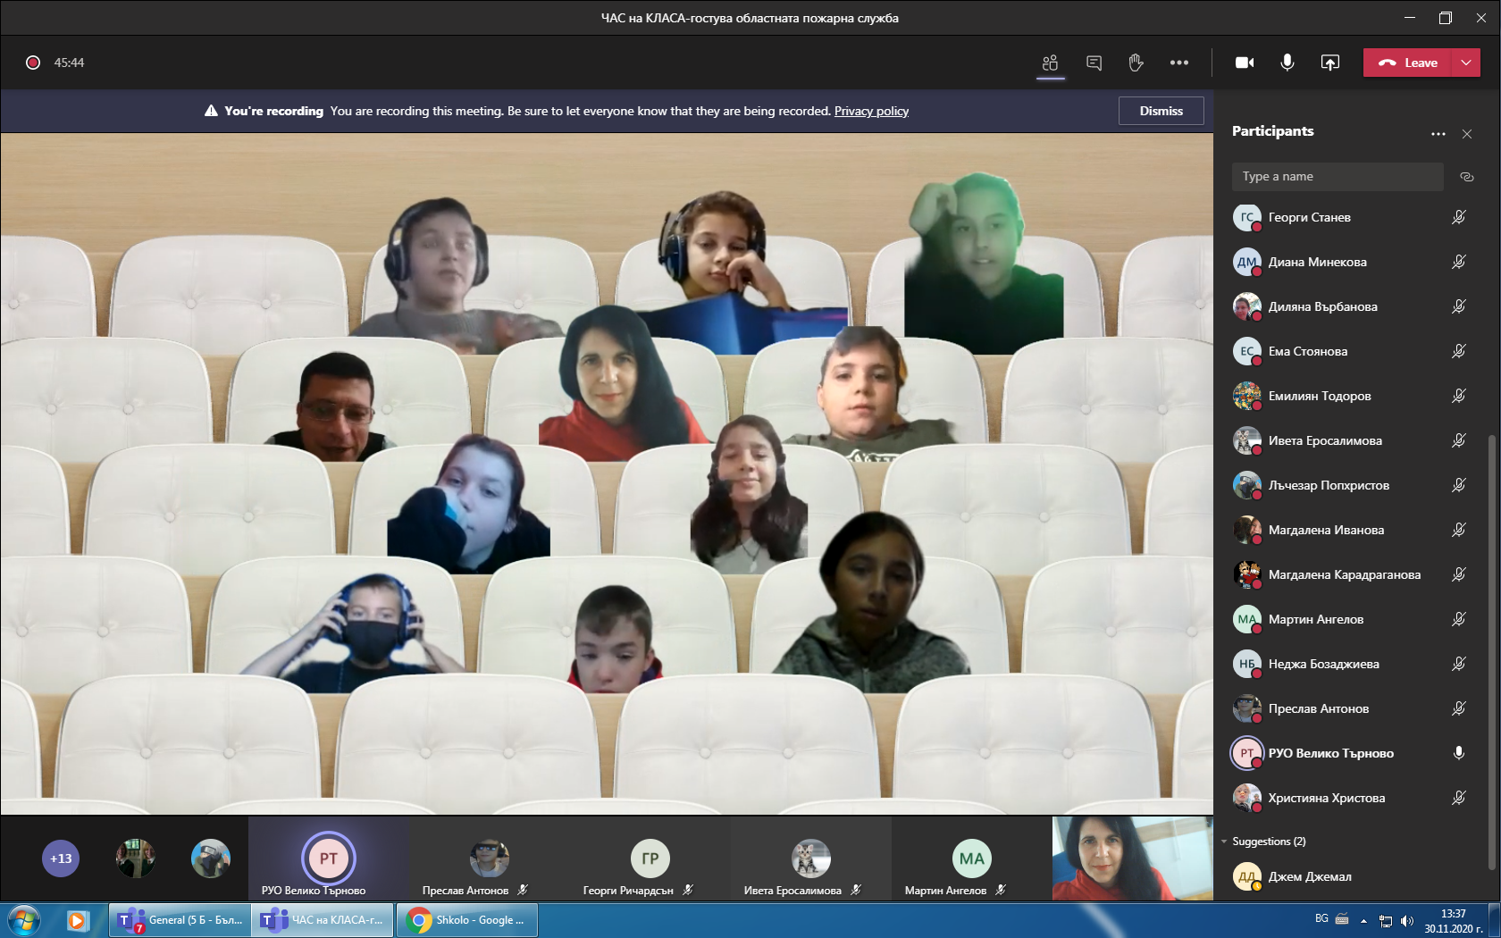1501x938 pixels.
Task: Open More actions ellipsis in toolbar
Action: 1179,63
